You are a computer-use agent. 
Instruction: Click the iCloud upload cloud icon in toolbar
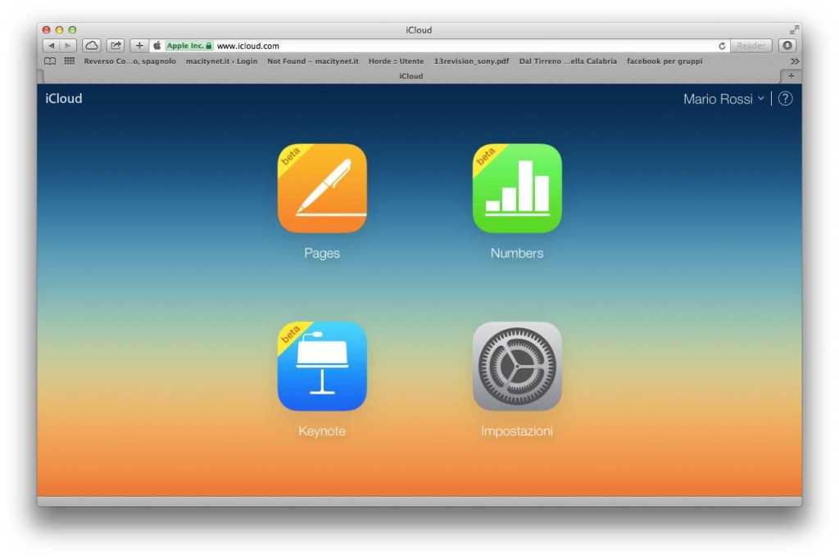(x=91, y=45)
